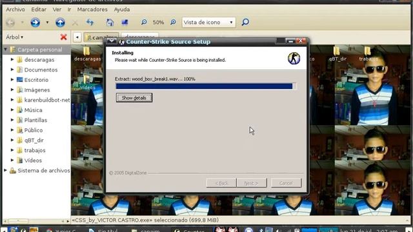The image size is (413, 232).
Task: Open the Marcadores menu
Action: 92,10
